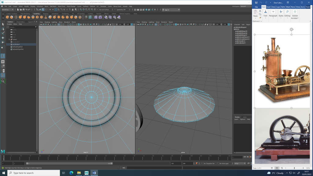
Task: Click the Adobe Acrobat button in Word
Action: coord(295,14)
